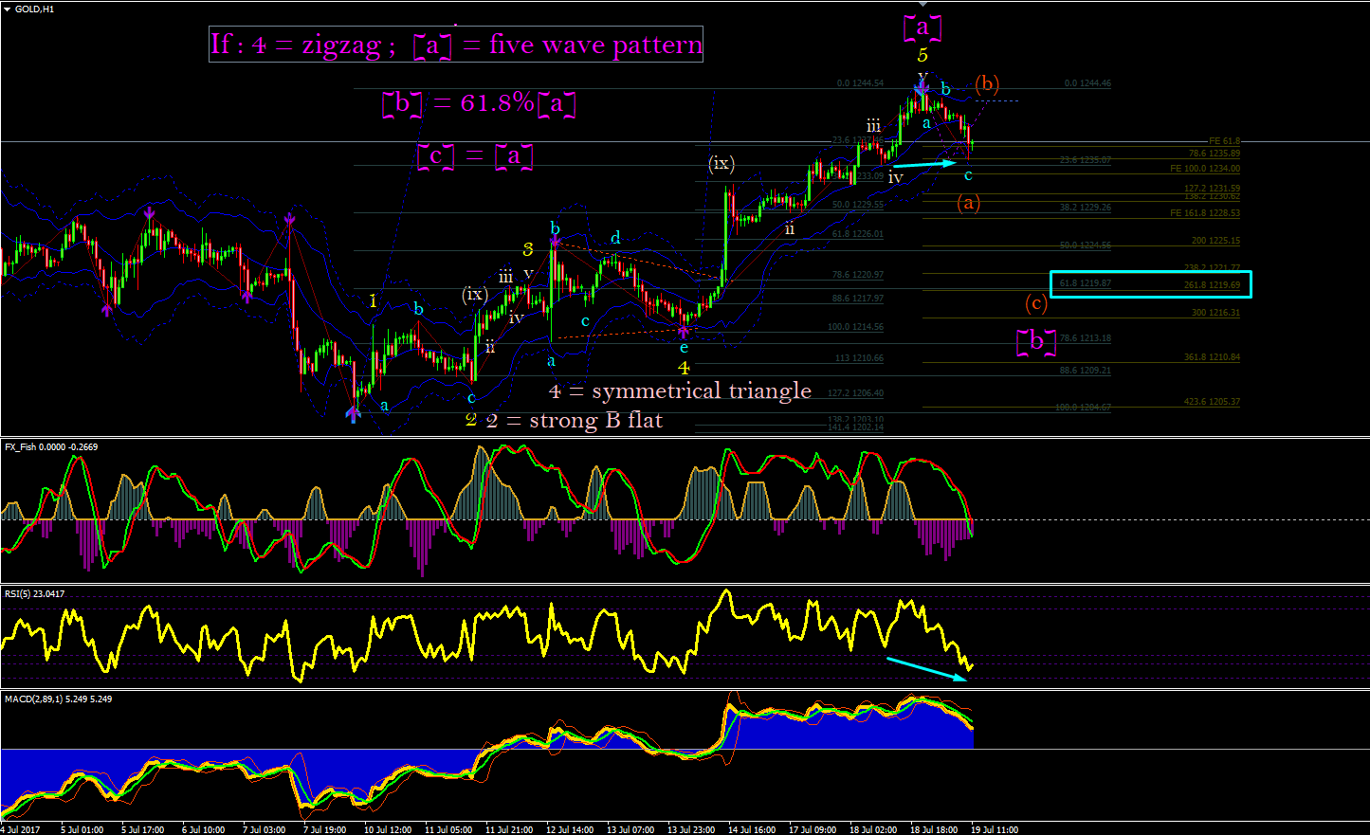Click the '6 Jul 10:00' time axis label
The height and width of the screenshot is (835, 1370).
coord(203,829)
